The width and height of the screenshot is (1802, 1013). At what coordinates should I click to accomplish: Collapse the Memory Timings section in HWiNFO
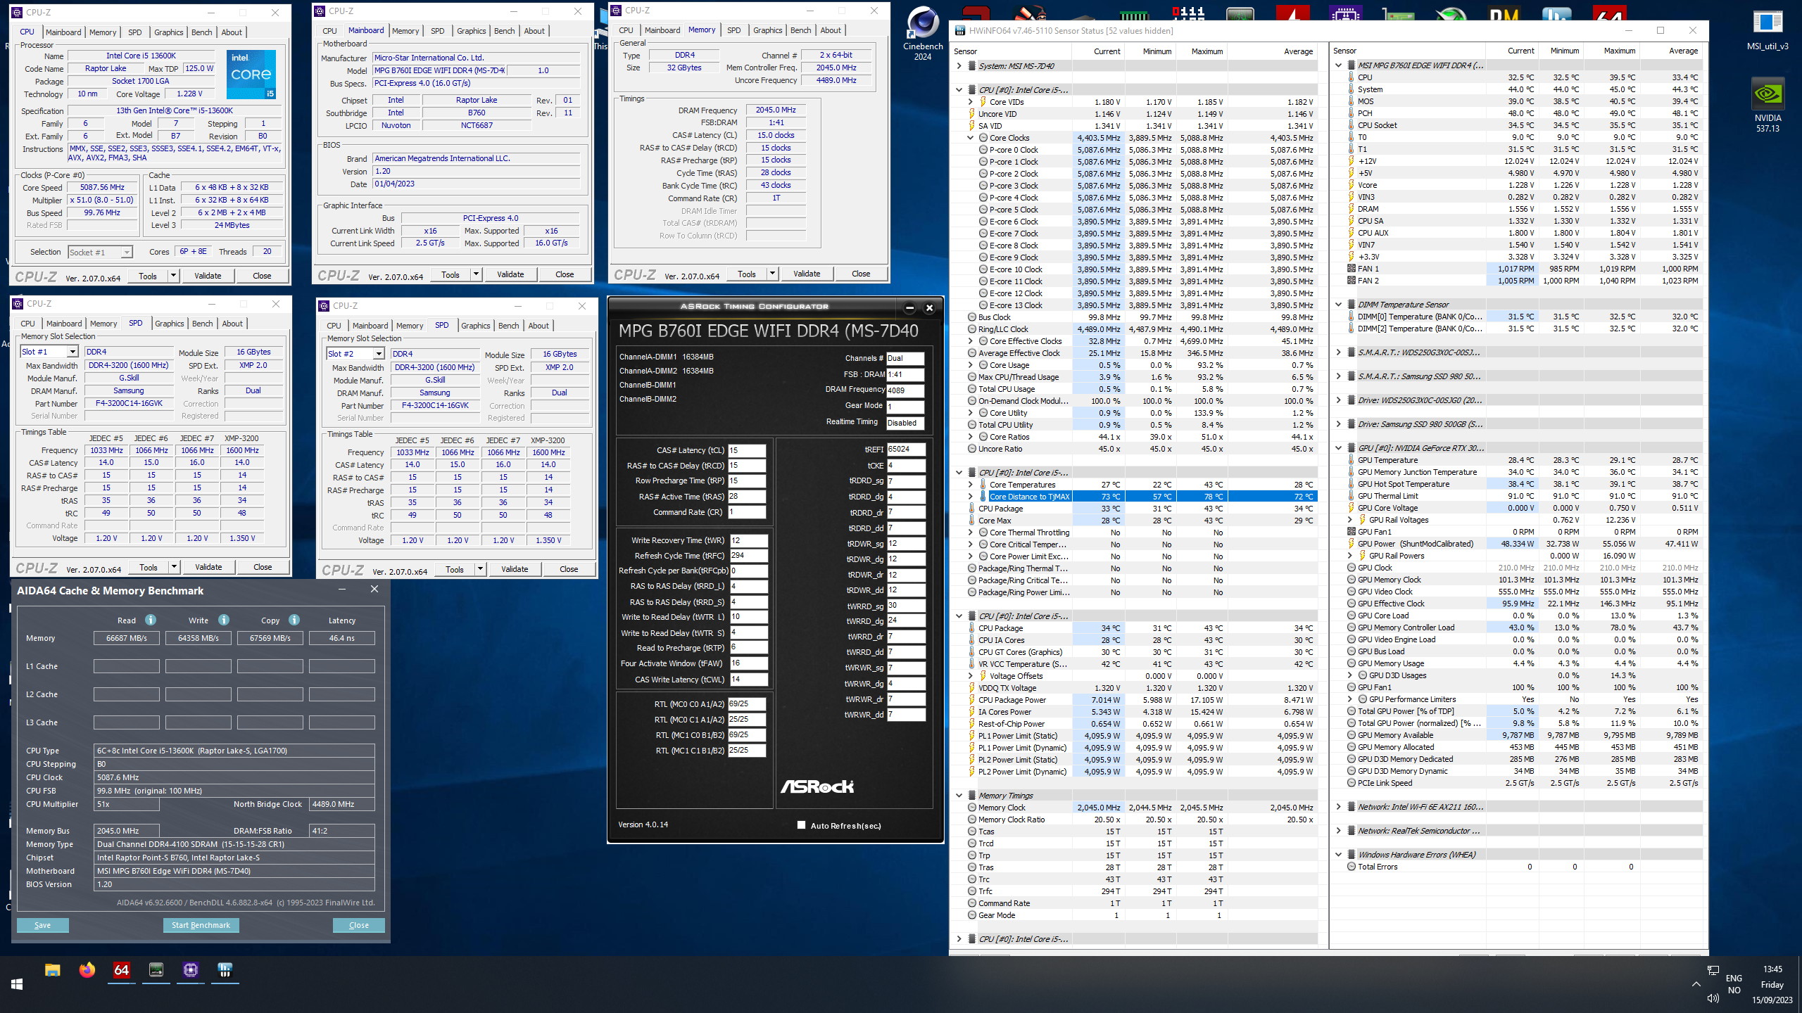coord(959,796)
